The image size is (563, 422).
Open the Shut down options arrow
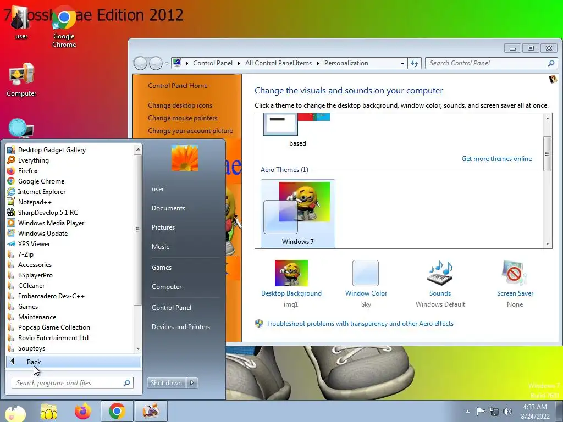tap(192, 383)
